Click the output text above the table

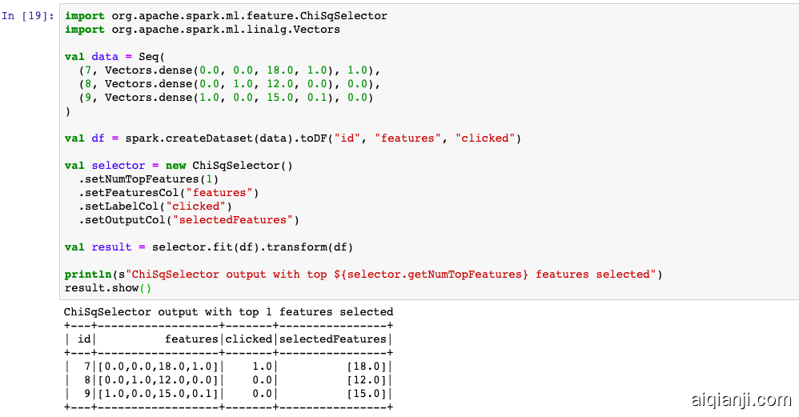tap(228, 312)
